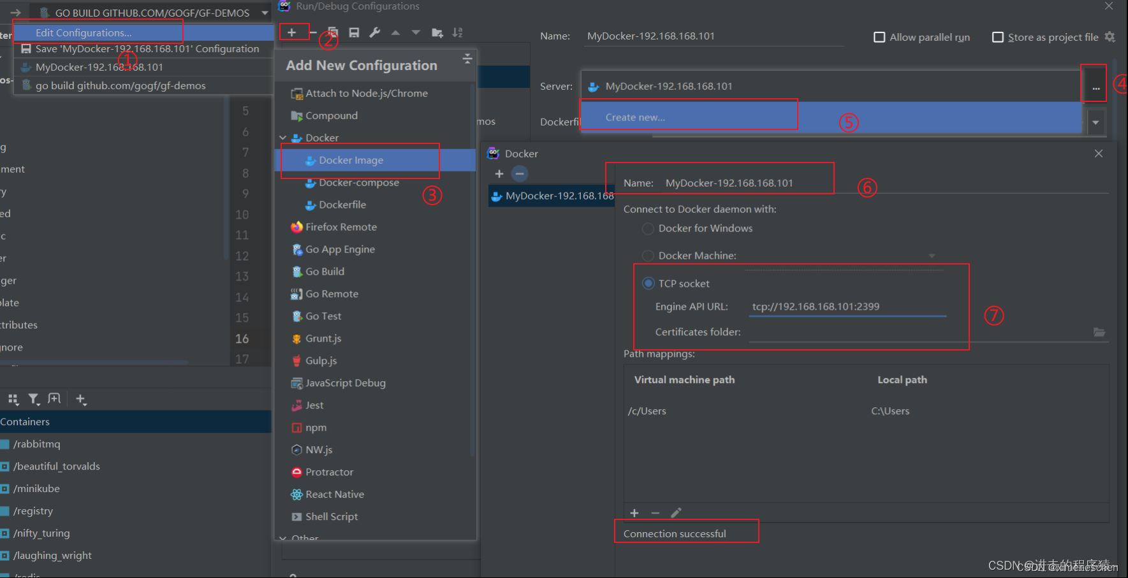Select Attach to Node.js/Chrome configuration

coord(376,93)
